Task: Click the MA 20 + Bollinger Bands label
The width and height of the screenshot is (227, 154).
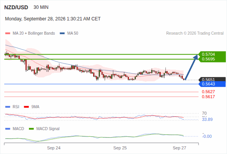Action: 34,33
